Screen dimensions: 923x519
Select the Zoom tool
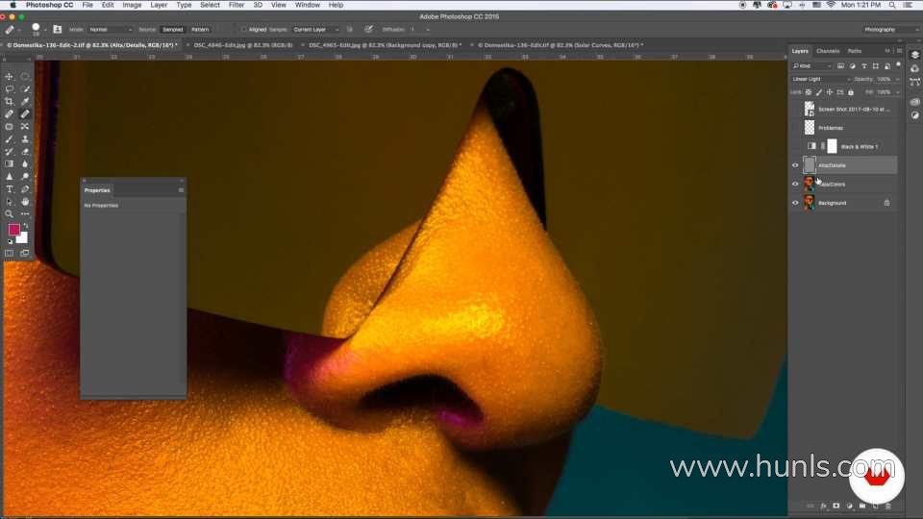(x=10, y=214)
